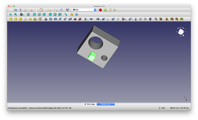
Task: Select the Chamfer tool
Action: (65, 19)
